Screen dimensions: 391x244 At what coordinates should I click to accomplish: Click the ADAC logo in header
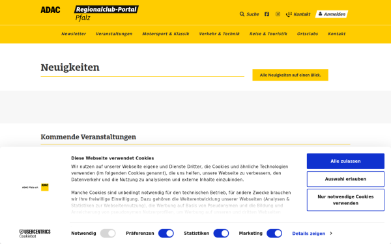click(50, 10)
